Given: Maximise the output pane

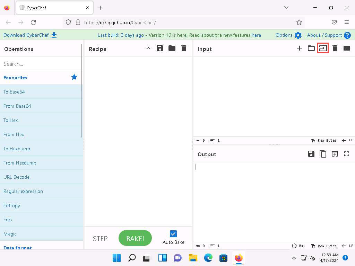Looking at the screenshot, I should [x=347, y=154].
